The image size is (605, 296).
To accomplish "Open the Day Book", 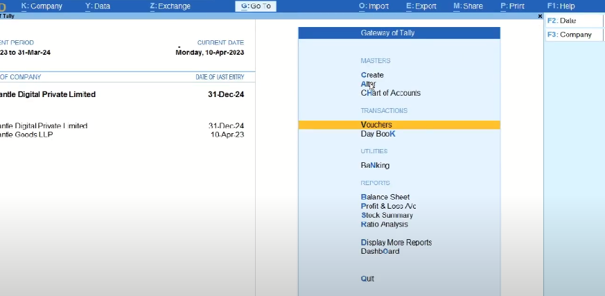I will pos(378,134).
